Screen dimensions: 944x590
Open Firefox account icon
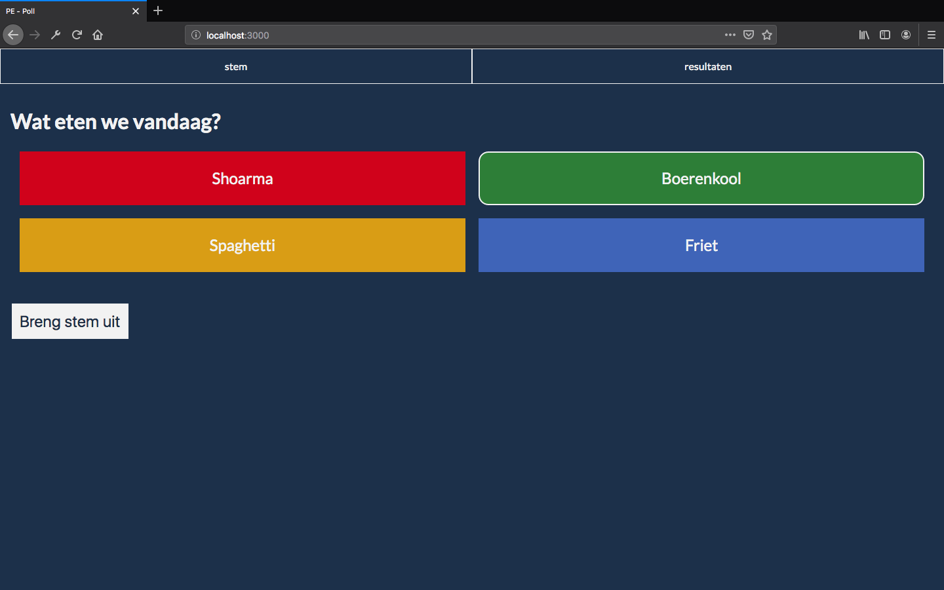click(x=906, y=35)
